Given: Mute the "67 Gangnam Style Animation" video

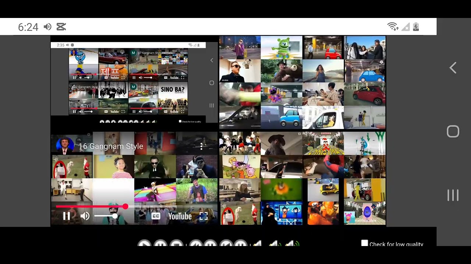Looking at the screenshot, I should 140,78.
